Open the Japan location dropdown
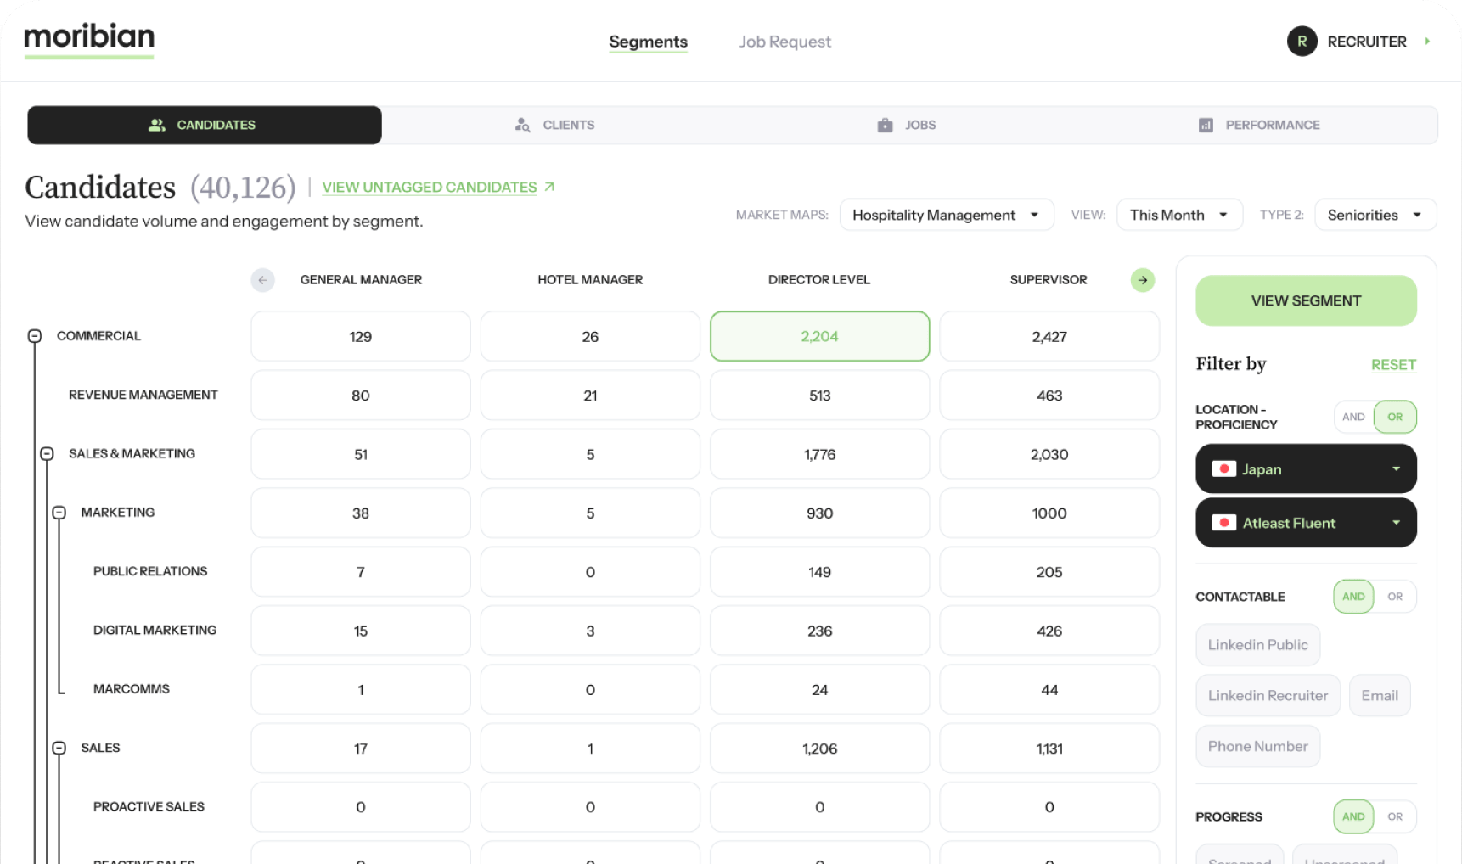 tap(1306, 468)
